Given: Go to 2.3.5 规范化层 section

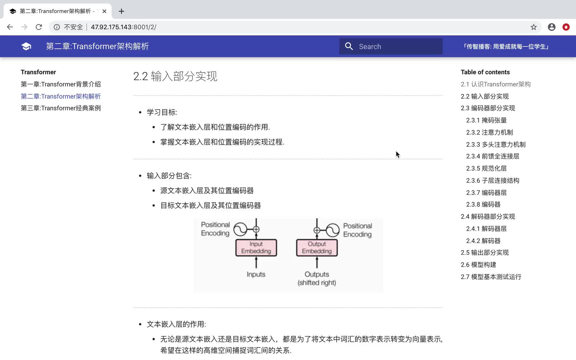Looking at the screenshot, I should [486, 168].
